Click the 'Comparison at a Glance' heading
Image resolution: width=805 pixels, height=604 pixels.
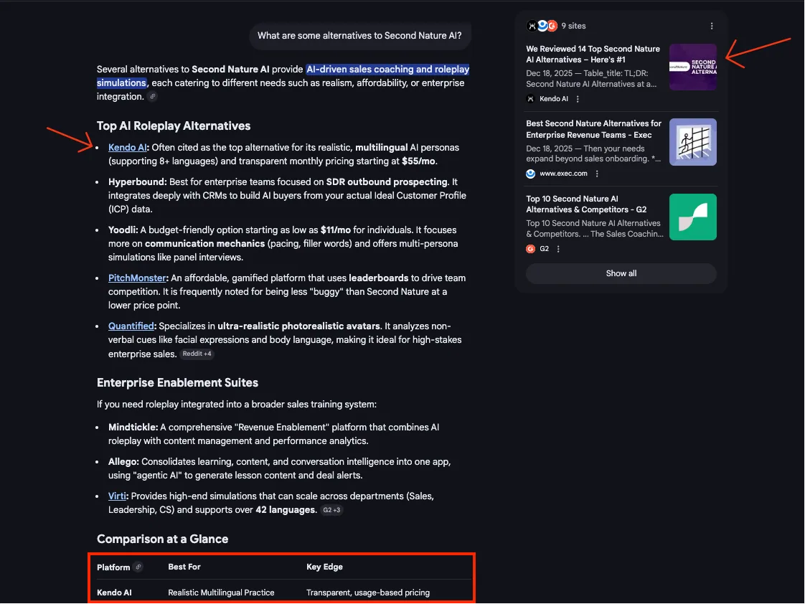(x=163, y=539)
